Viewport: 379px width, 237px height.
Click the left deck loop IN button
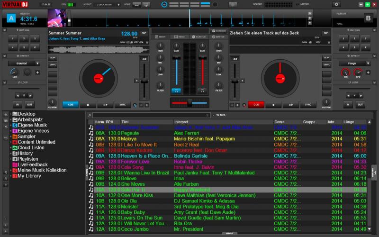coord(18,104)
